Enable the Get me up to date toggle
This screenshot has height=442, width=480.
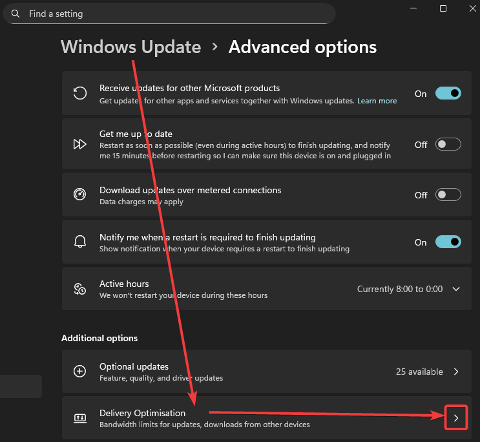click(448, 144)
